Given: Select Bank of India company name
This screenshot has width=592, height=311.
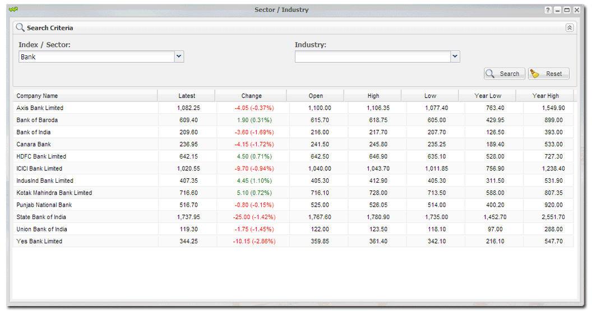Looking at the screenshot, I should 33,132.
